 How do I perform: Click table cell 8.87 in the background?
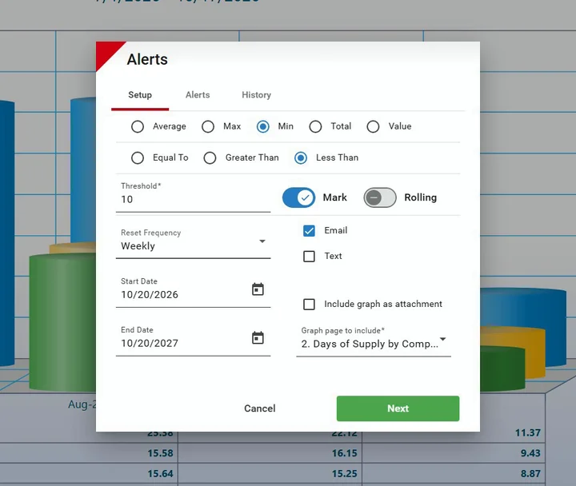pos(530,474)
